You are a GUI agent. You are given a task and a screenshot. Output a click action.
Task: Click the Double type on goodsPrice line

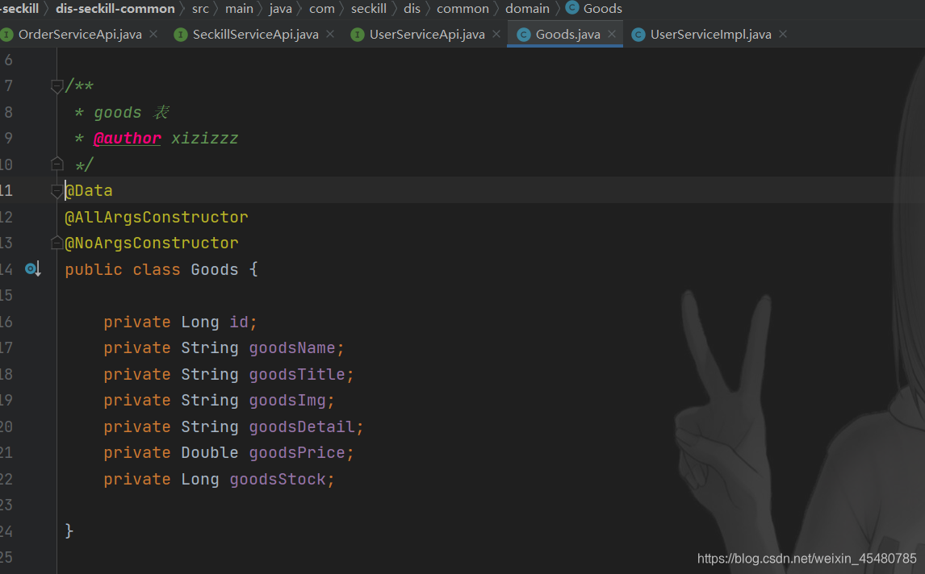click(209, 453)
